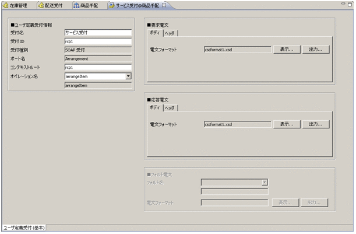The width and height of the screenshot is (356, 234).
Task: Click the ■応答電文 heading
Action: (x=158, y=100)
